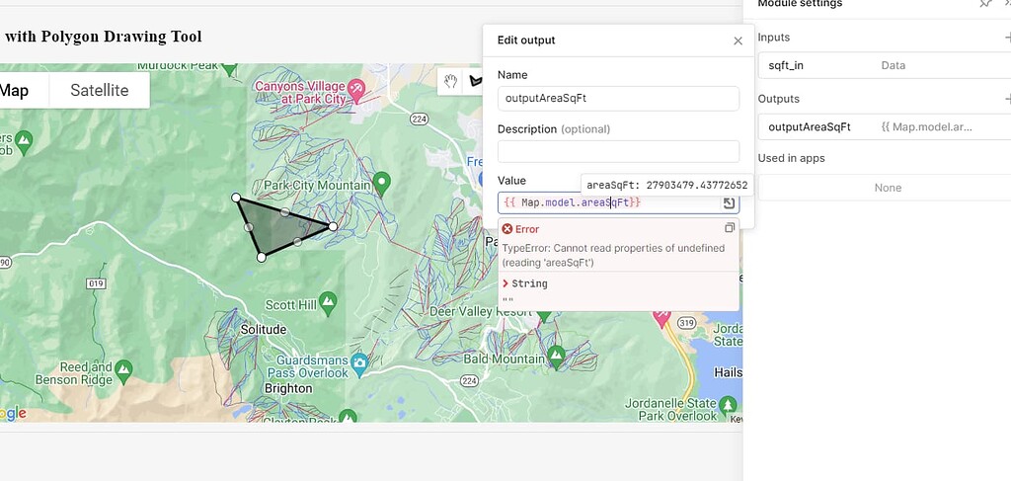Switch to Map view
1011x481 pixels.
click(x=15, y=90)
